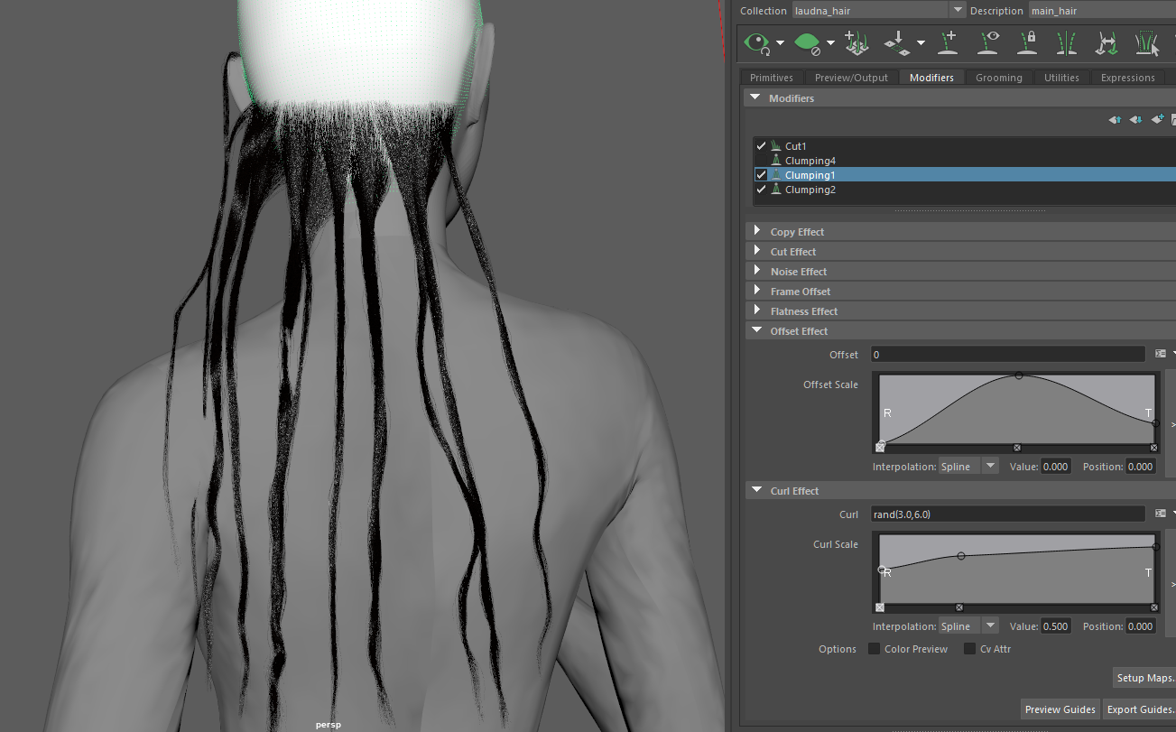This screenshot has width=1176, height=732.
Task: Disable the Cut1 modifier checkbox
Action: [x=762, y=146]
